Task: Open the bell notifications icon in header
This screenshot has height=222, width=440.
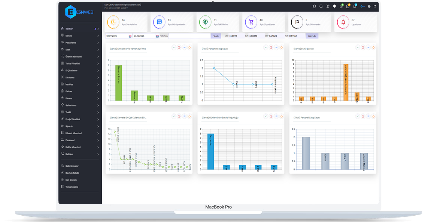Action: click(x=355, y=6)
